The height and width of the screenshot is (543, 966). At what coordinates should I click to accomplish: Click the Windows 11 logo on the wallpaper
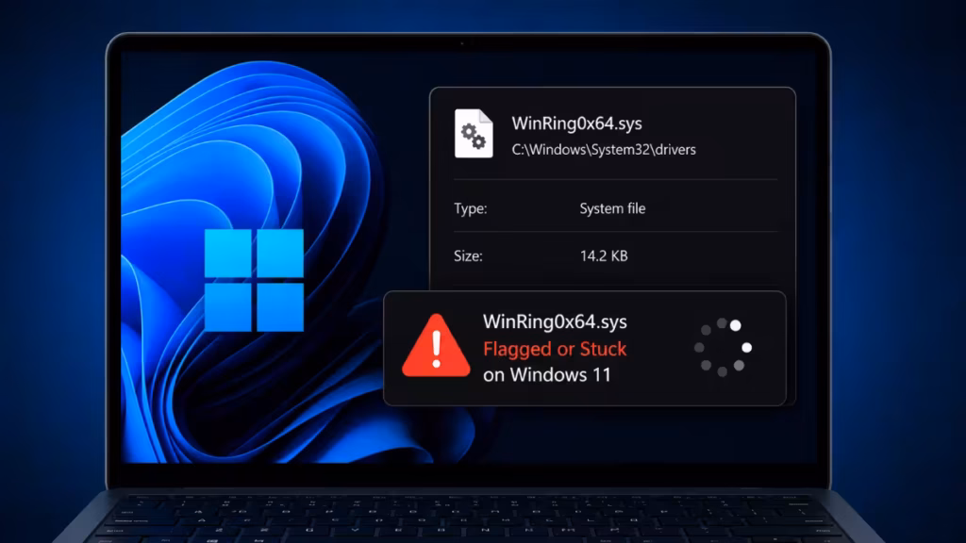tap(254, 280)
